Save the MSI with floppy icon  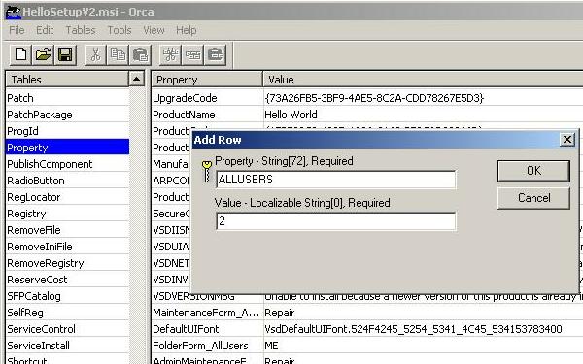click(65, 55)
